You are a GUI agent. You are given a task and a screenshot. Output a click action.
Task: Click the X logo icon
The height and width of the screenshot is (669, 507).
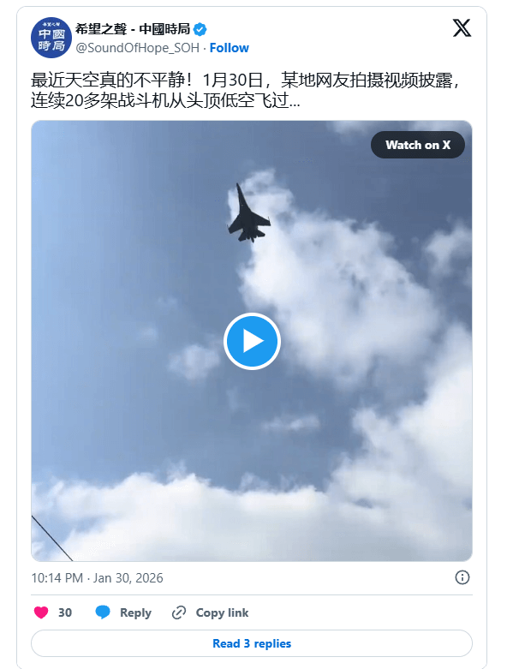coord(462,28)
